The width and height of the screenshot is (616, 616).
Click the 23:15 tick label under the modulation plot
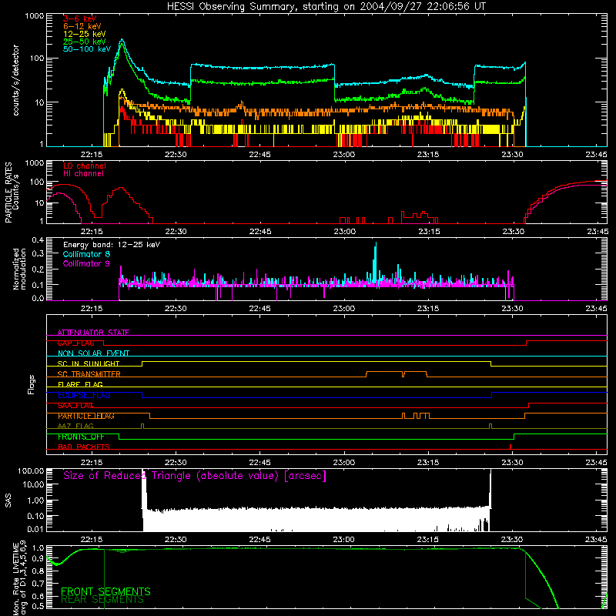pos(428,309)
